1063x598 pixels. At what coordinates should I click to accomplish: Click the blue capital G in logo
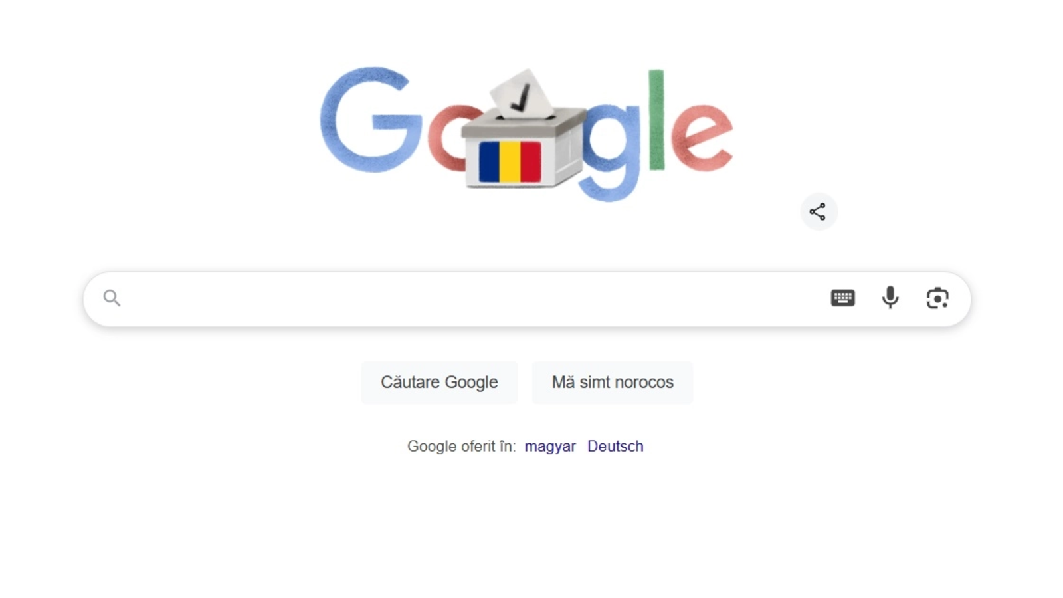coord(369,120)
